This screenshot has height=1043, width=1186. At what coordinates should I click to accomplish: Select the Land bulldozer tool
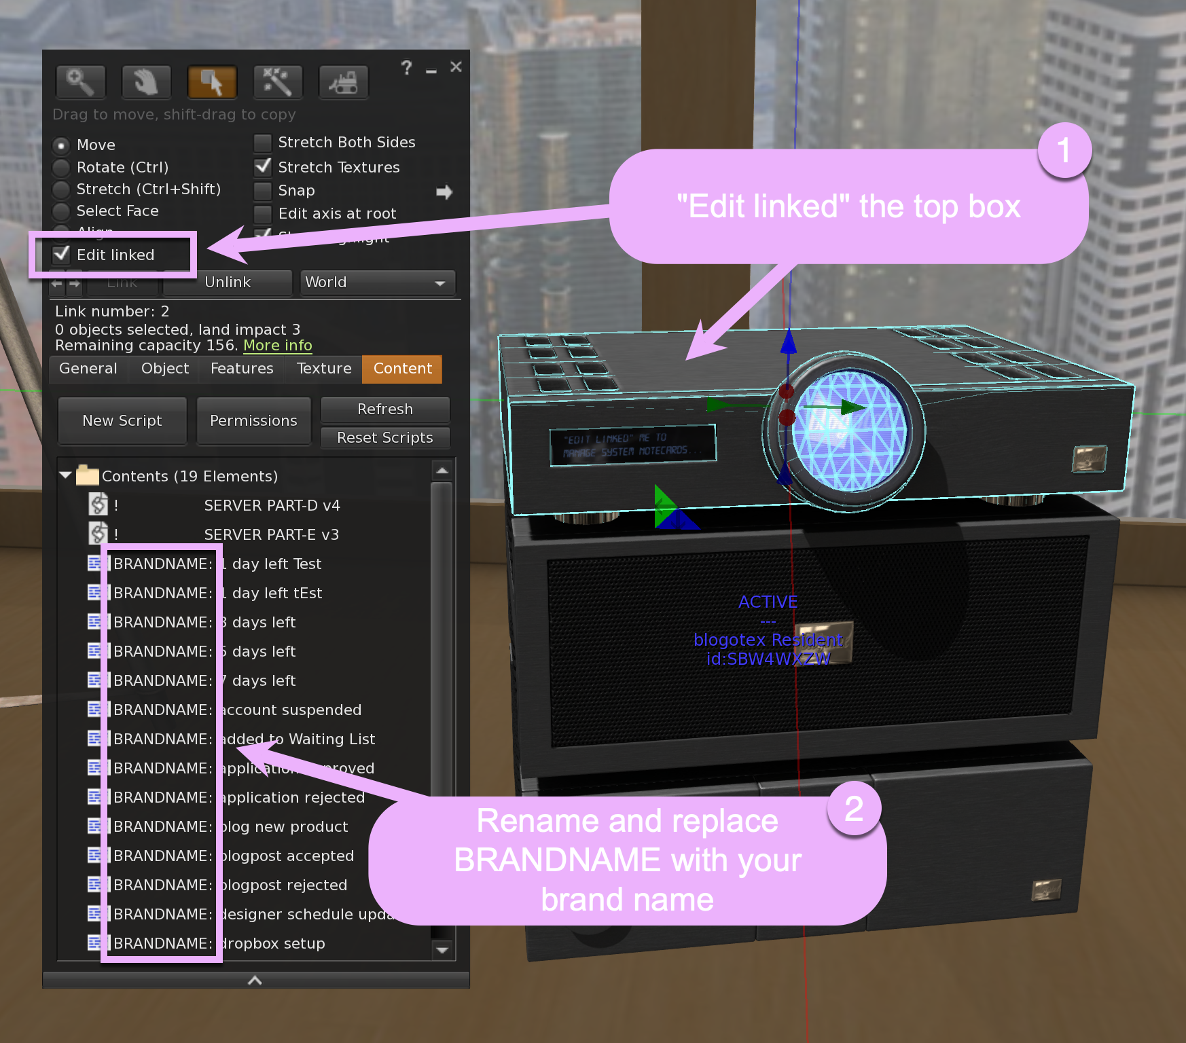343,81
